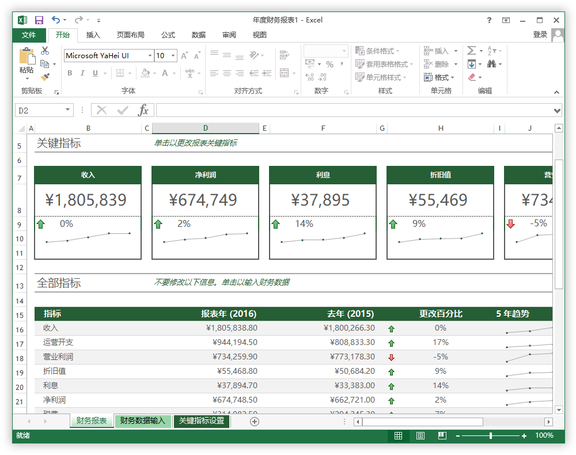Open the 文件 menu
576x455 pixels.
point(29,35)
